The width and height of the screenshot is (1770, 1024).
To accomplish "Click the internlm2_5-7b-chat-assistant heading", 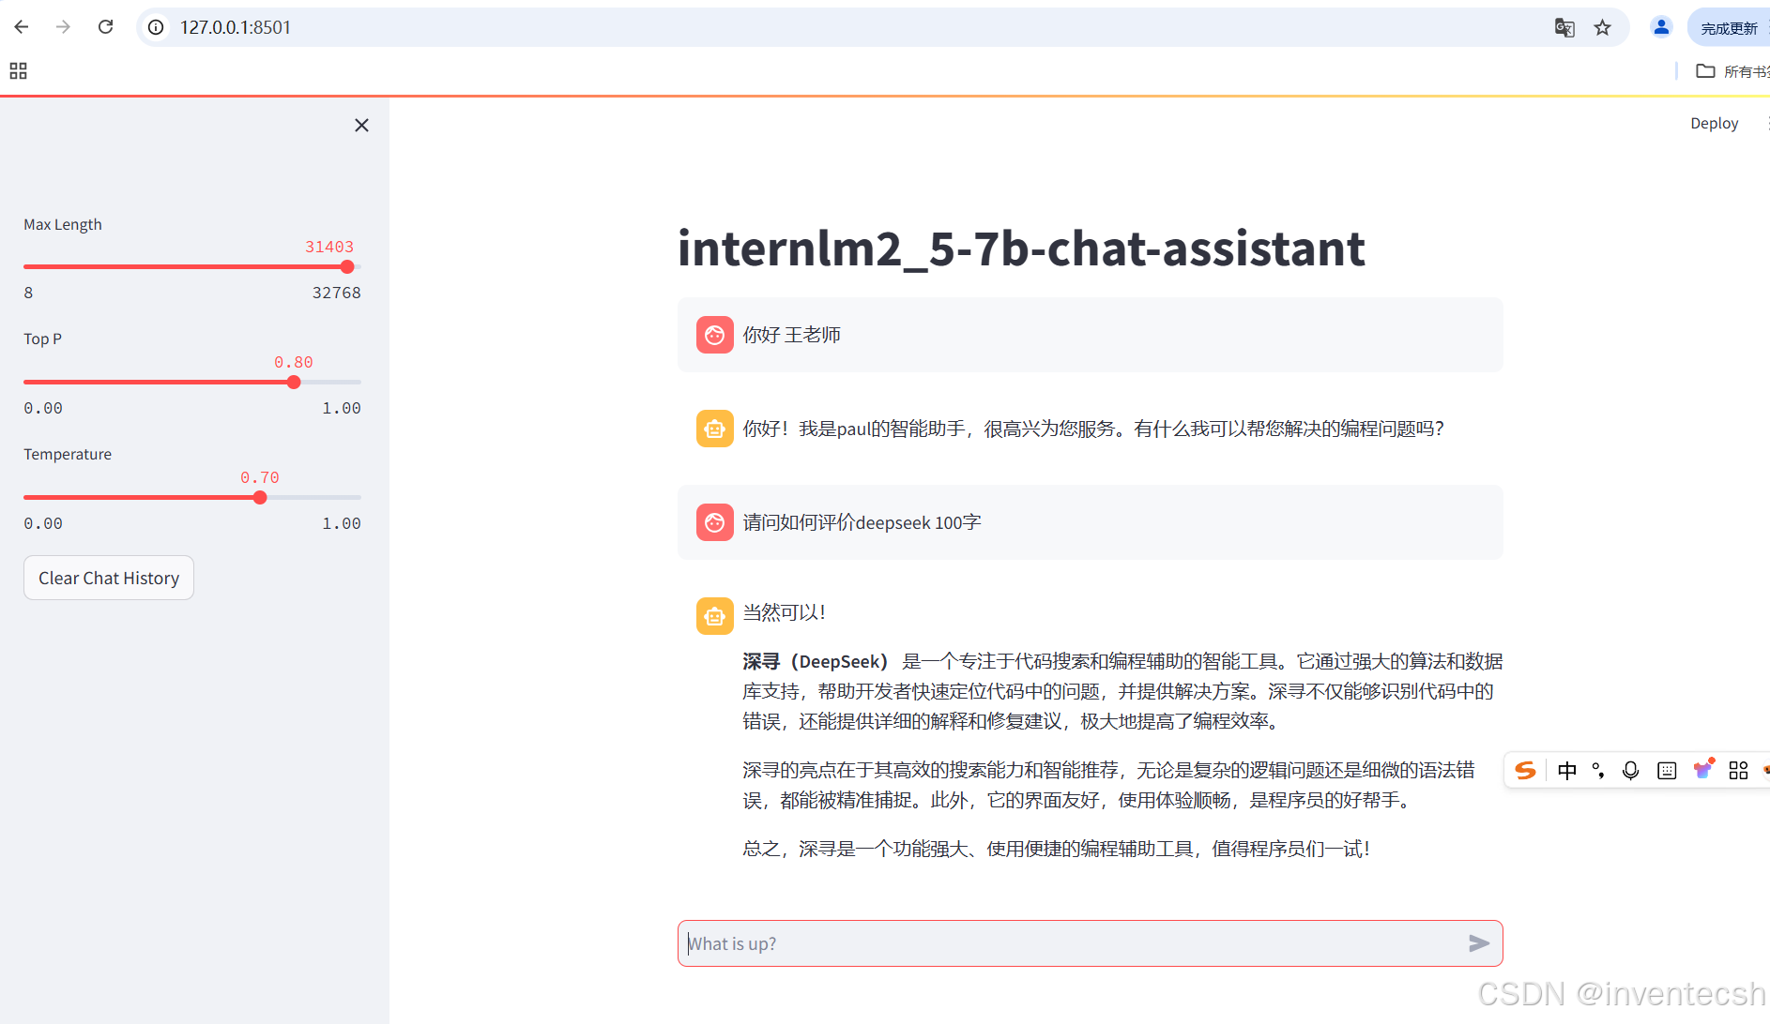I will coord(1021,248).
